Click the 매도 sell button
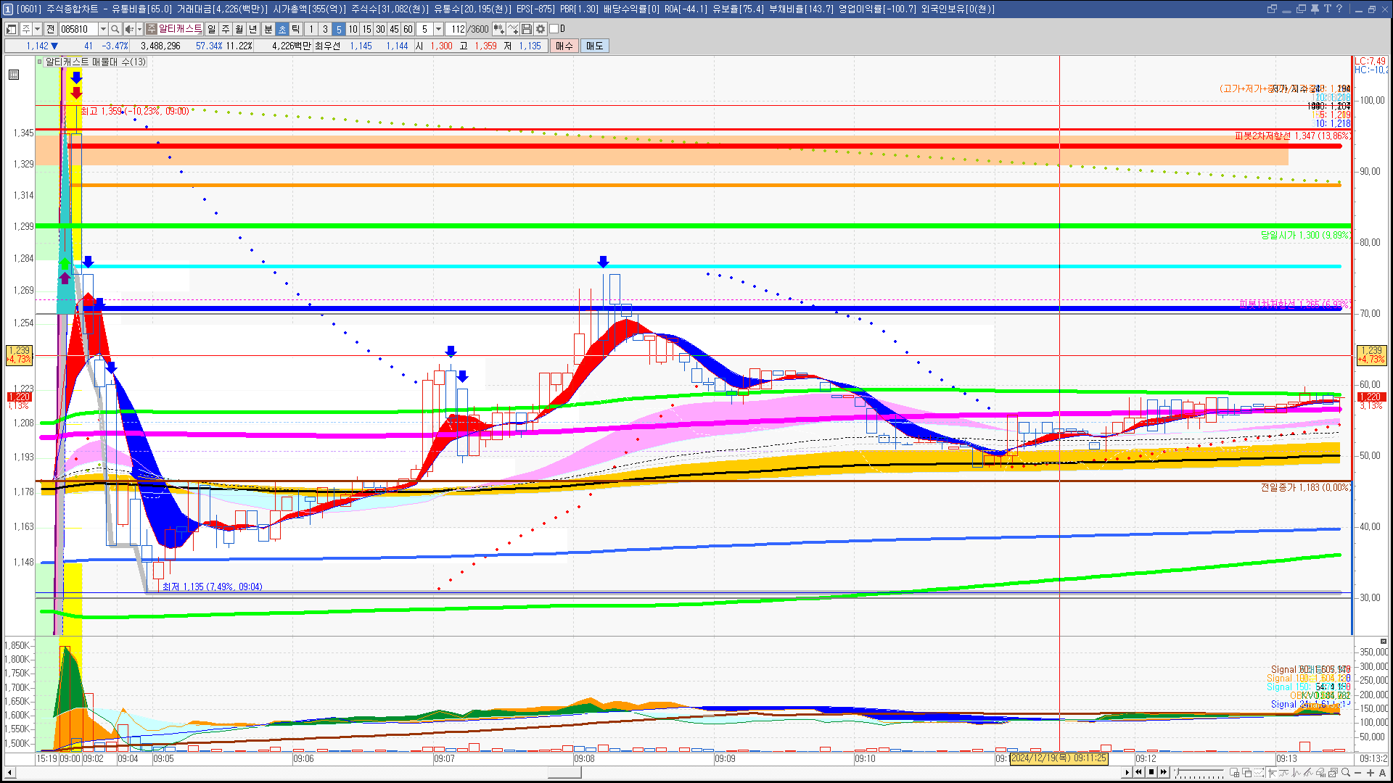1393x783 pixels. coord(594,46)
